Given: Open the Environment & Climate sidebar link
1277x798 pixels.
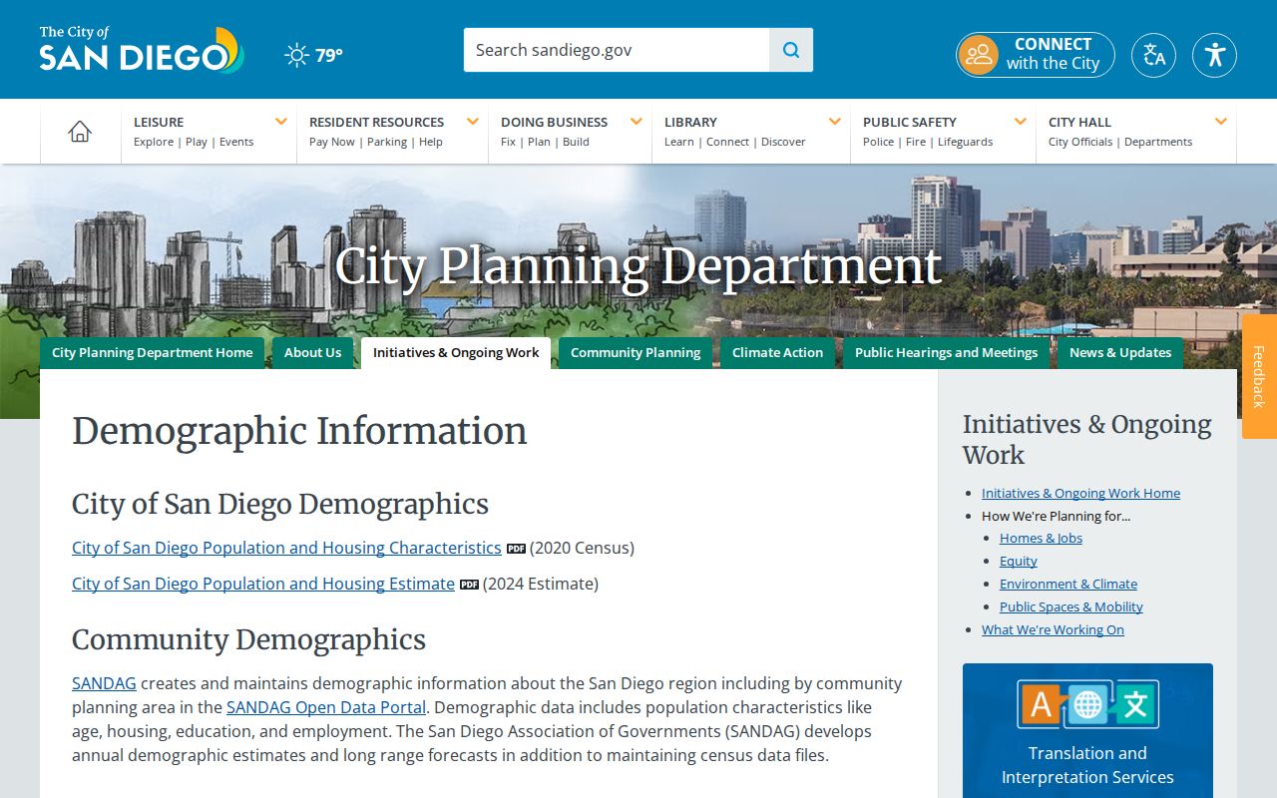Looking at the screenshot, I should (x=1068, y=584).
